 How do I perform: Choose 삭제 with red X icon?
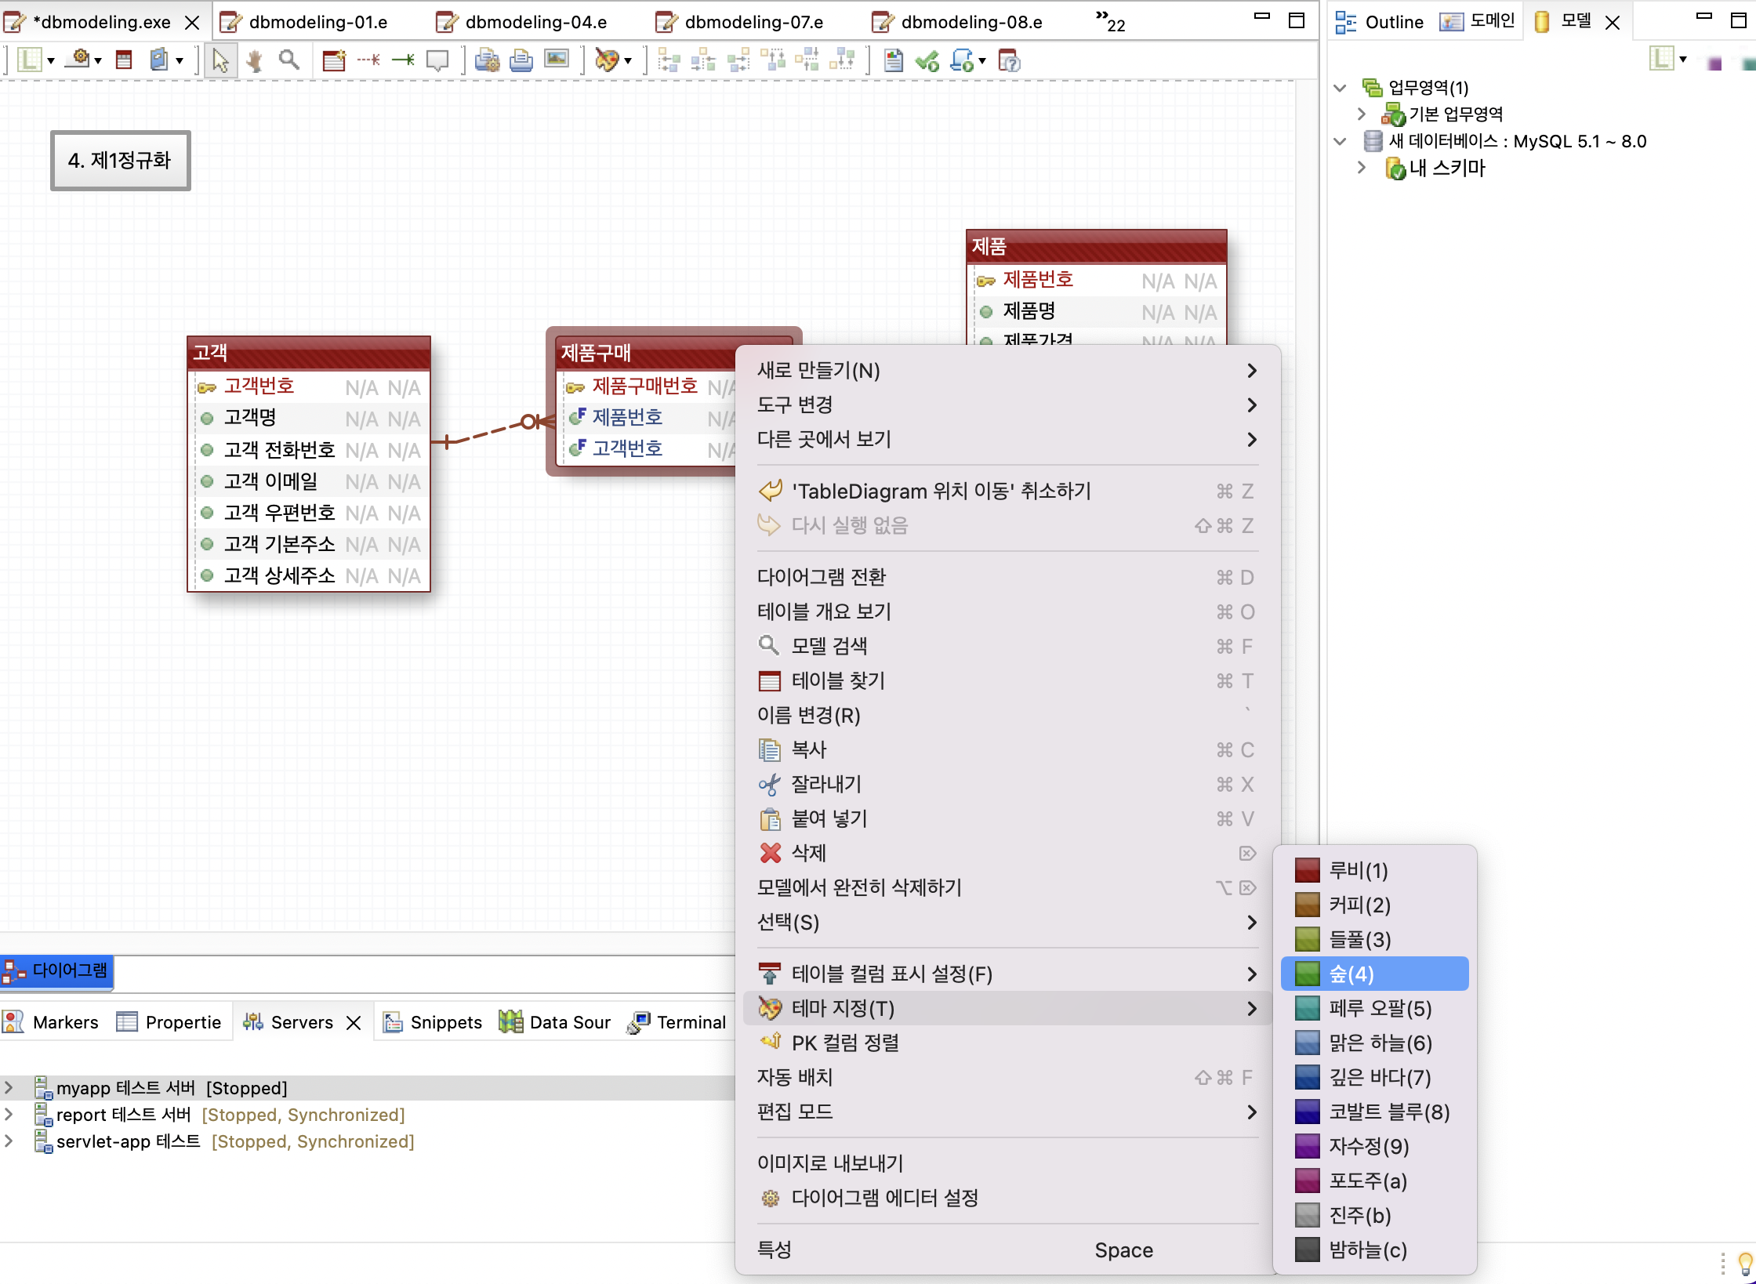point(1007,854)
